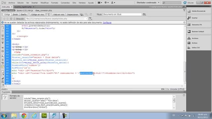Screen dimensions: 212x119
Task: Wrap tag using coding toolbar icon
Action: click(3, 78)
